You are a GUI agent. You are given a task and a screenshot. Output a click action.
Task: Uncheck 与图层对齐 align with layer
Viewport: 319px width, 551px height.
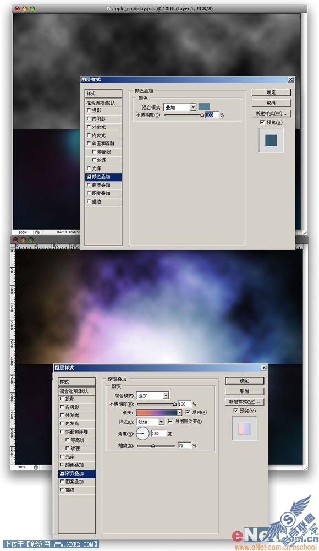170,421
